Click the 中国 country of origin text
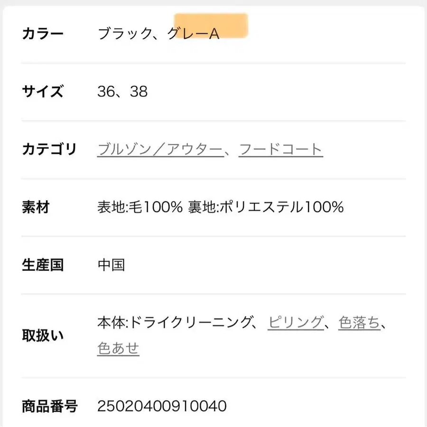The width and height of the screenshot is (427, 427). [111, 265]
